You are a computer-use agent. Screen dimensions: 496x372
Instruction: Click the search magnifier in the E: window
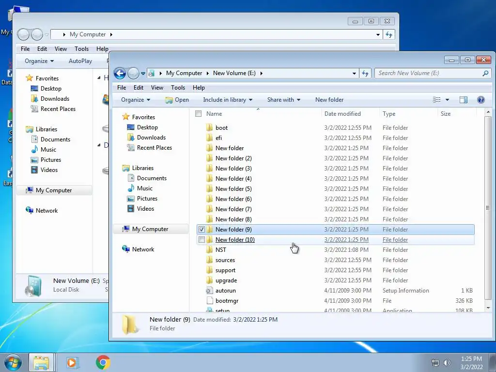tap(485, 74)
